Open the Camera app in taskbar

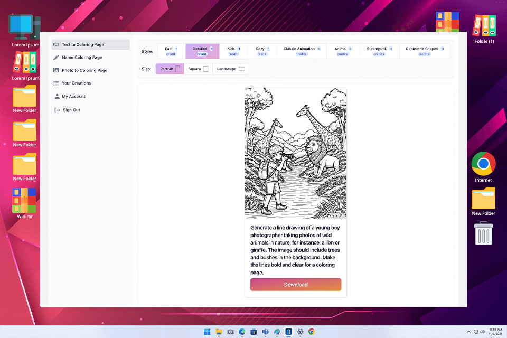[x=231, y=332]
